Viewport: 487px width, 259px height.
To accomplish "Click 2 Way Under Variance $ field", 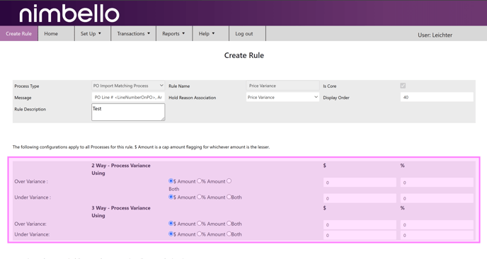I will [360, 198].
